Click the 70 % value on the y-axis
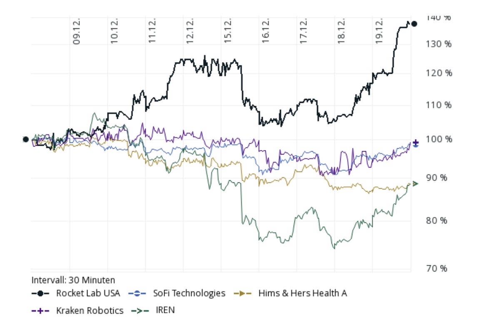491x329 pixels. click(x=438, y=268)
